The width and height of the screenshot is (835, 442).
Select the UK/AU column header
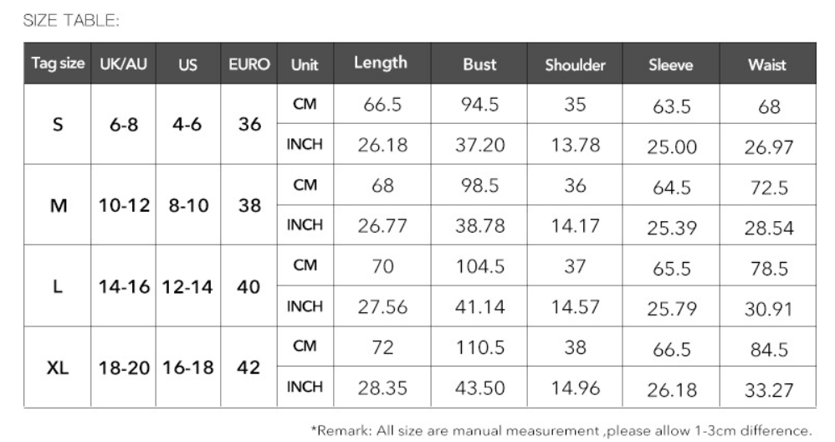[124, 64]
